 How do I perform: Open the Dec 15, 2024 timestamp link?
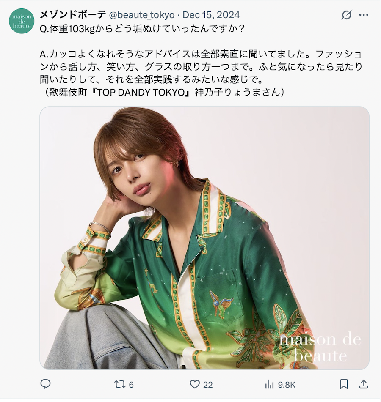(x=211, y=15)
